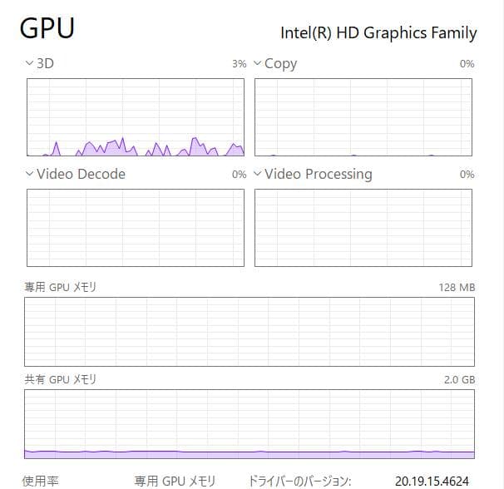Click the ドライバーのバージョン label
Image resolution: width=504 pixels, height=489 pixels.
click(300, 481)
